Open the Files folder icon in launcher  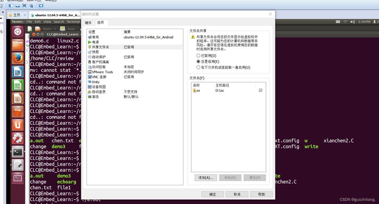tap(17, 45)
